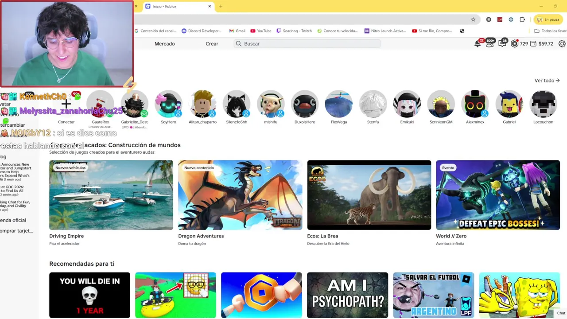Open Emikuki friend avatar
The height and width of the screenshot is (319, 567).
point(407,105)
